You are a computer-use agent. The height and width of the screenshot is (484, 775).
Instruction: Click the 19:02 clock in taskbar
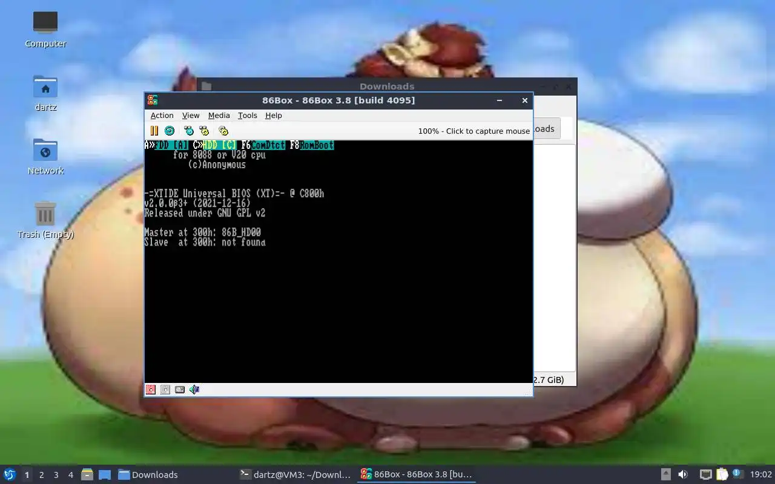pos(761,474)
